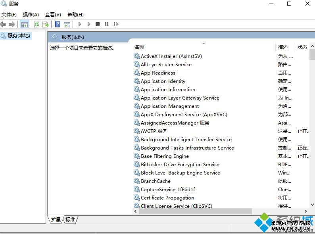Click the Stop Service square icon
The height and width of the screenshot is (234, 315).
[x=98, y=24]
